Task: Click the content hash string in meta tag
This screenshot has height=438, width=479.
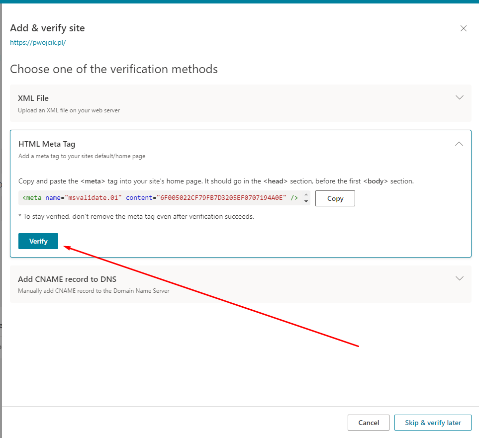Action: 221,198
